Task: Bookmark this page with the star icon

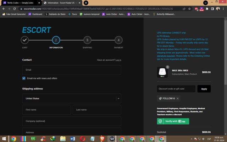Action: 189,9
